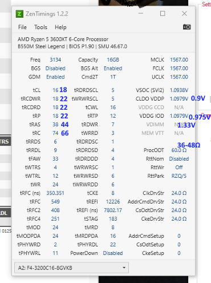The height and width of the screenshot is (283, 211).
Task: Click the tMRDPDA value 16
Action: coord(113,236)
